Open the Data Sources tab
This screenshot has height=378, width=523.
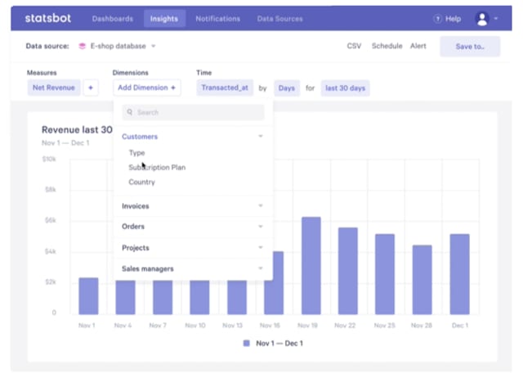click(279, 19)
